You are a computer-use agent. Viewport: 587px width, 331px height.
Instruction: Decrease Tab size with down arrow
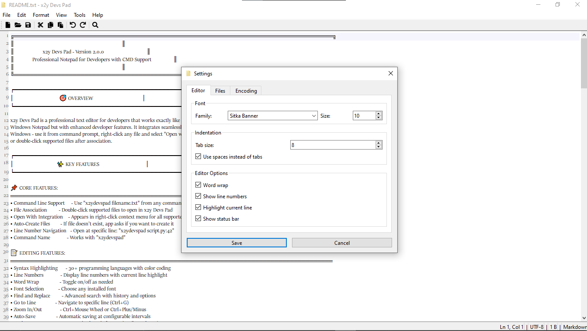point(379,147)
